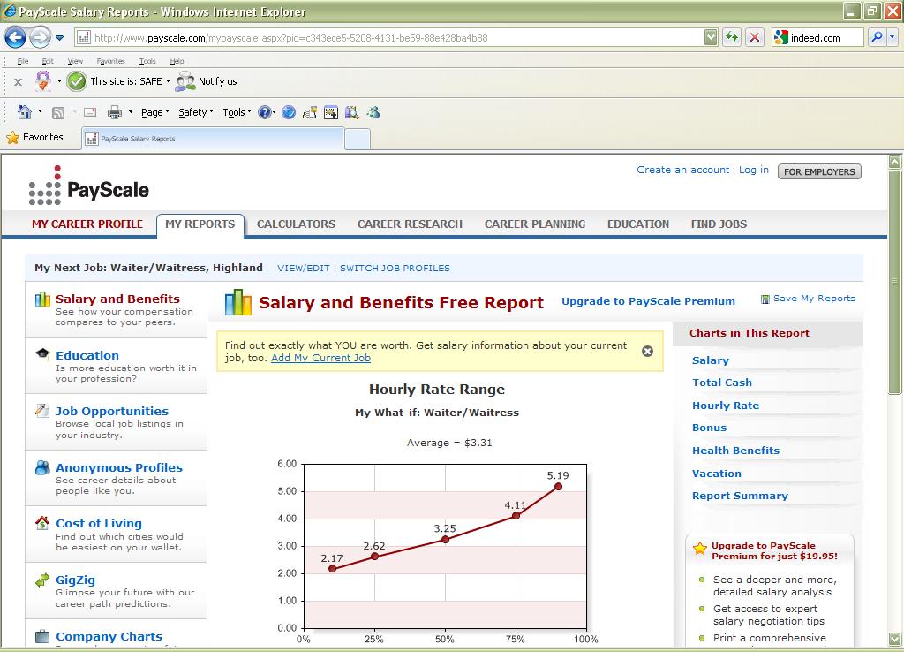Open the FIND JOBS tab

[719, 224]
